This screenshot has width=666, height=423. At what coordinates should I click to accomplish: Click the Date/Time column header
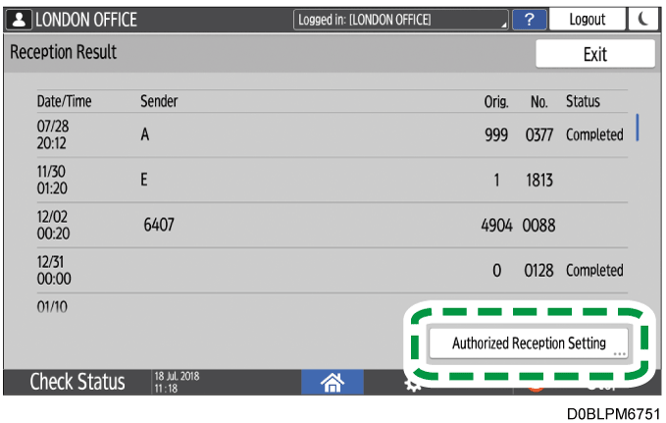[63, 102]
